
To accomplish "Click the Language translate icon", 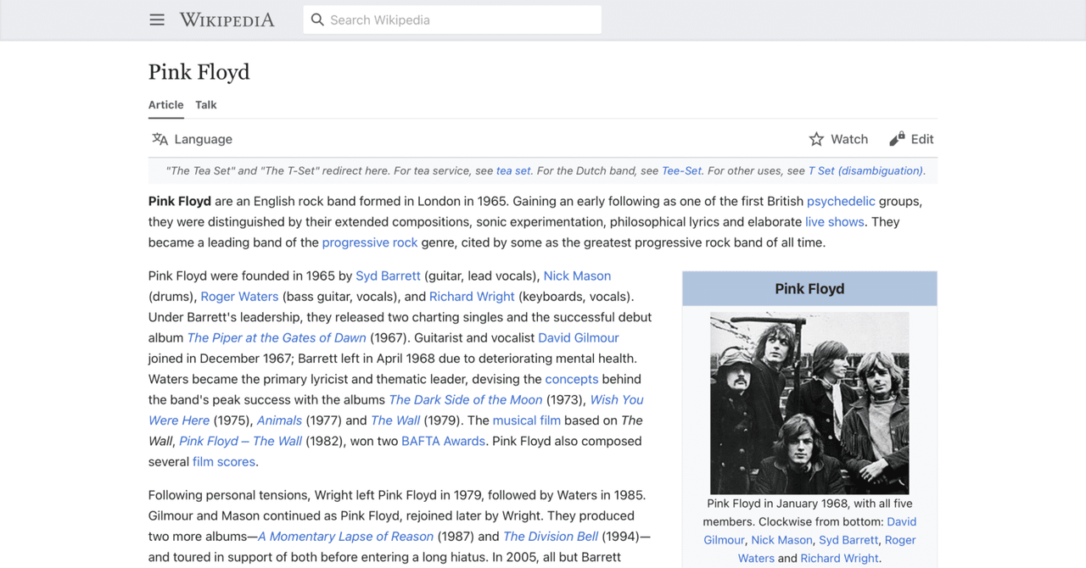I will point(160,139).
